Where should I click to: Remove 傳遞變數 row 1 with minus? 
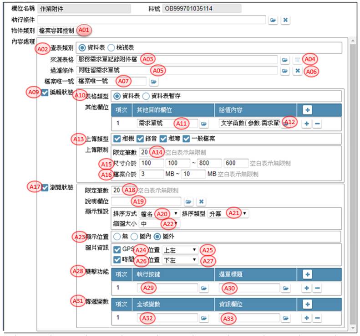point(317,318)
